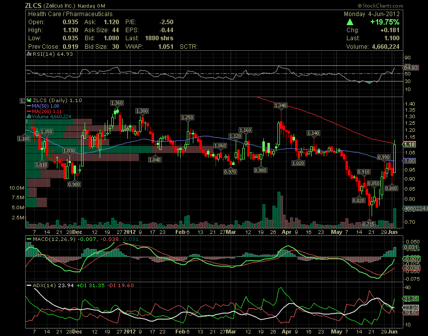Viewport: 428px width, 336px height.
Task: Click the Ask value 1.120
Action: [111, 22]
